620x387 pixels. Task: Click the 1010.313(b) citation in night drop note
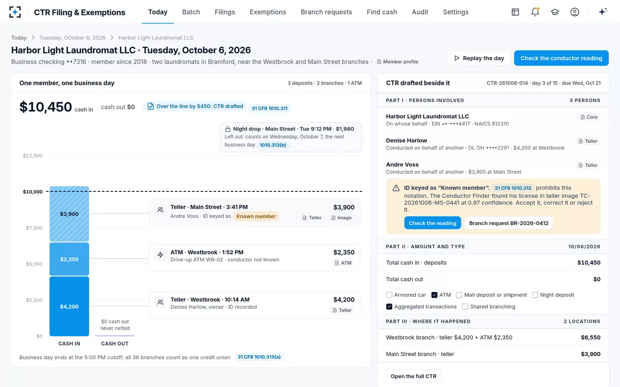[x=273, y=145]
